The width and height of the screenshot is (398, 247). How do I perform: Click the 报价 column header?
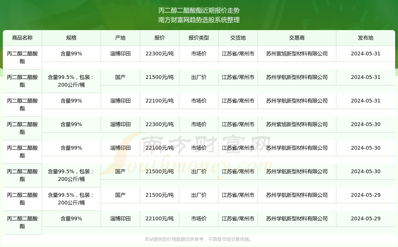[159, 38]
